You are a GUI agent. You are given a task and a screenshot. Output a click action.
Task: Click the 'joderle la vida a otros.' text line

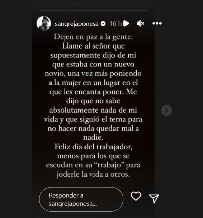93,174
